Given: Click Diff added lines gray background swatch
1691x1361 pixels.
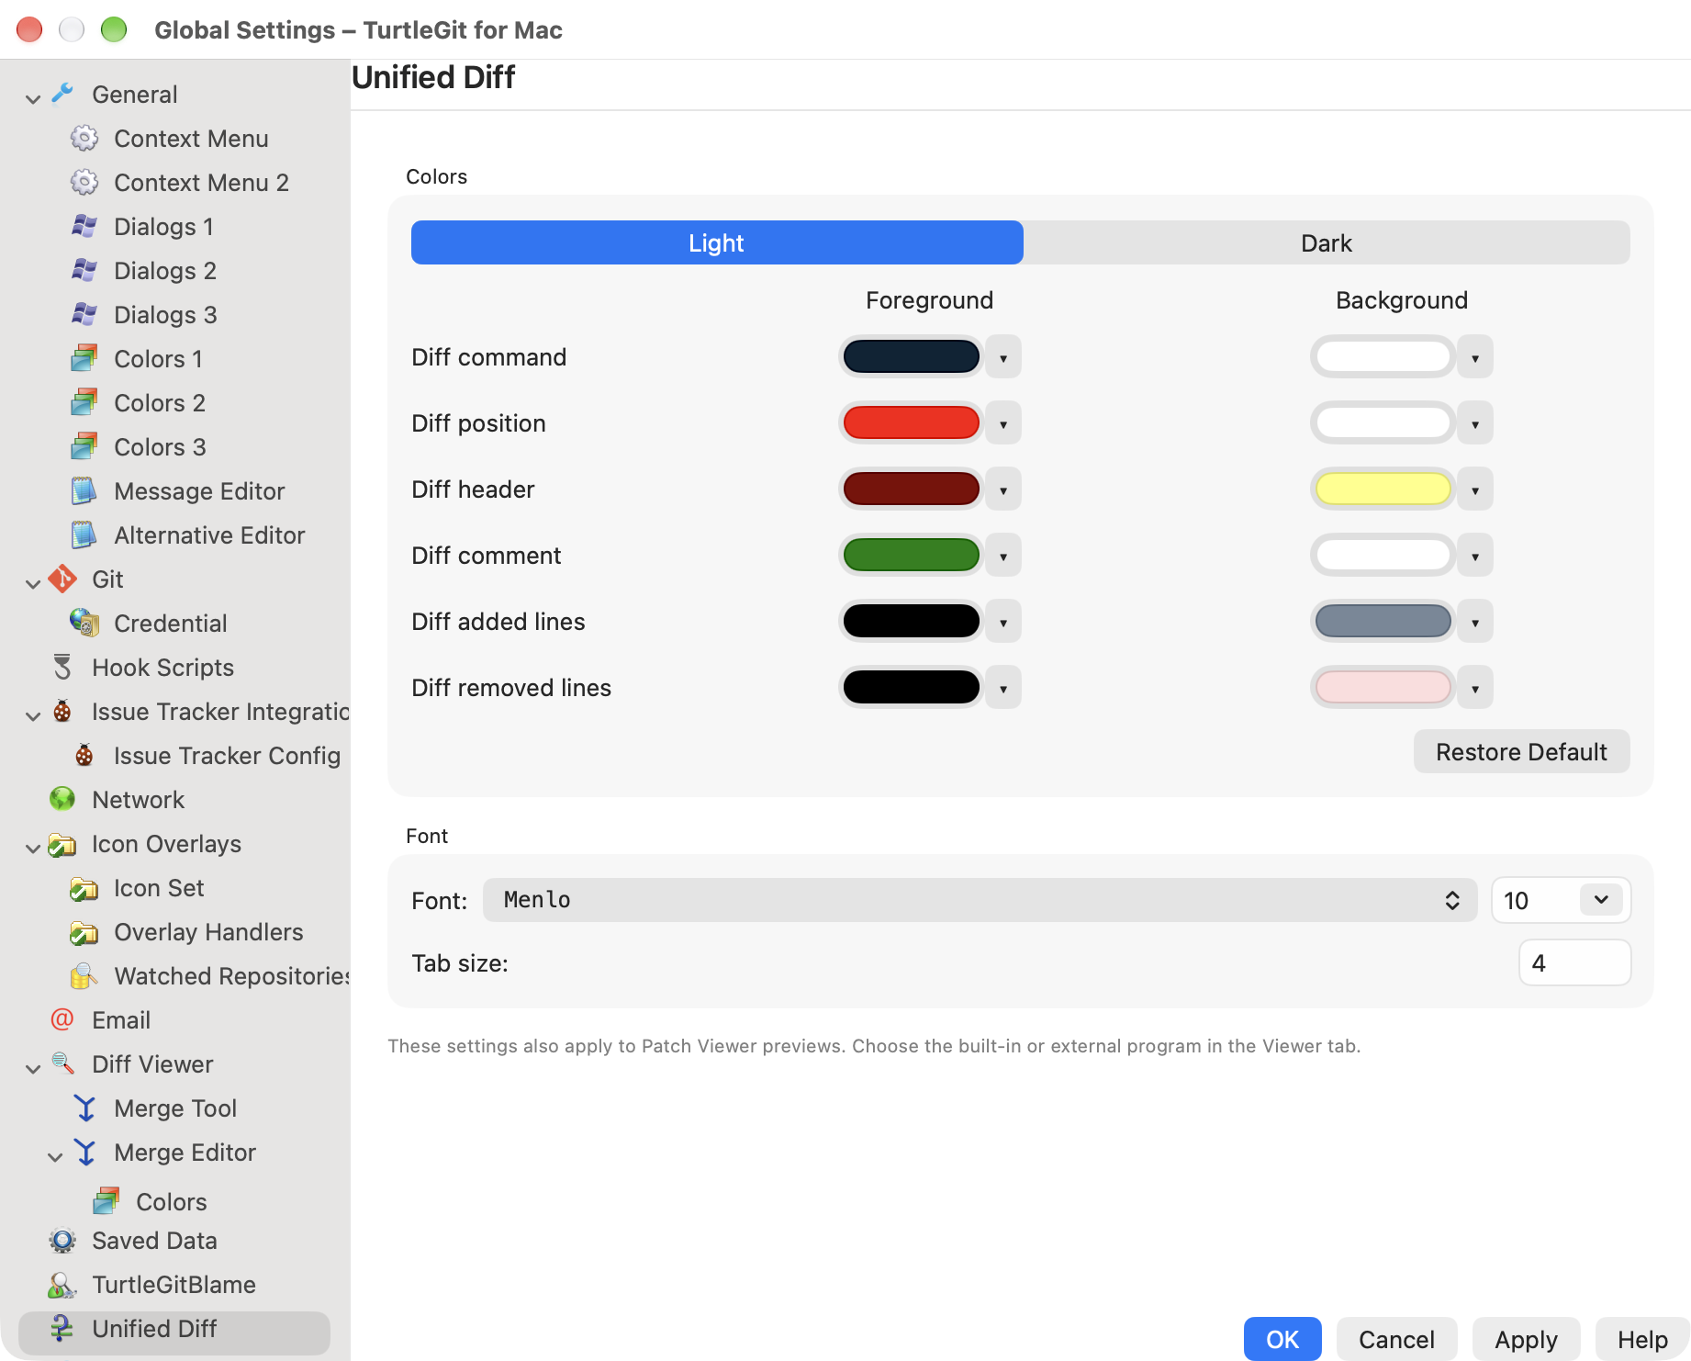Looking at the screenshot, I should click(1383, 622).
